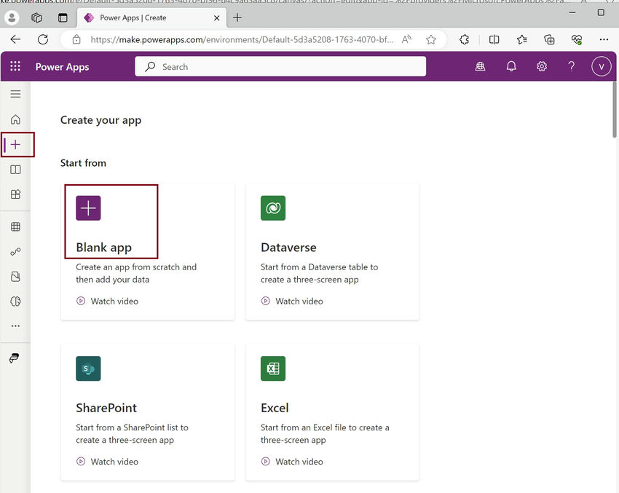Click the Power Apps search box

tap(280, 66)
